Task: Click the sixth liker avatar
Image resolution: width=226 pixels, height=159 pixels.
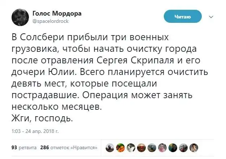Action: [x=162, y=147]
